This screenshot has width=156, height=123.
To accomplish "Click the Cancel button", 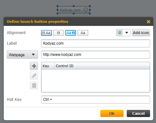I will pyautogui.click(x=138, y=113).
